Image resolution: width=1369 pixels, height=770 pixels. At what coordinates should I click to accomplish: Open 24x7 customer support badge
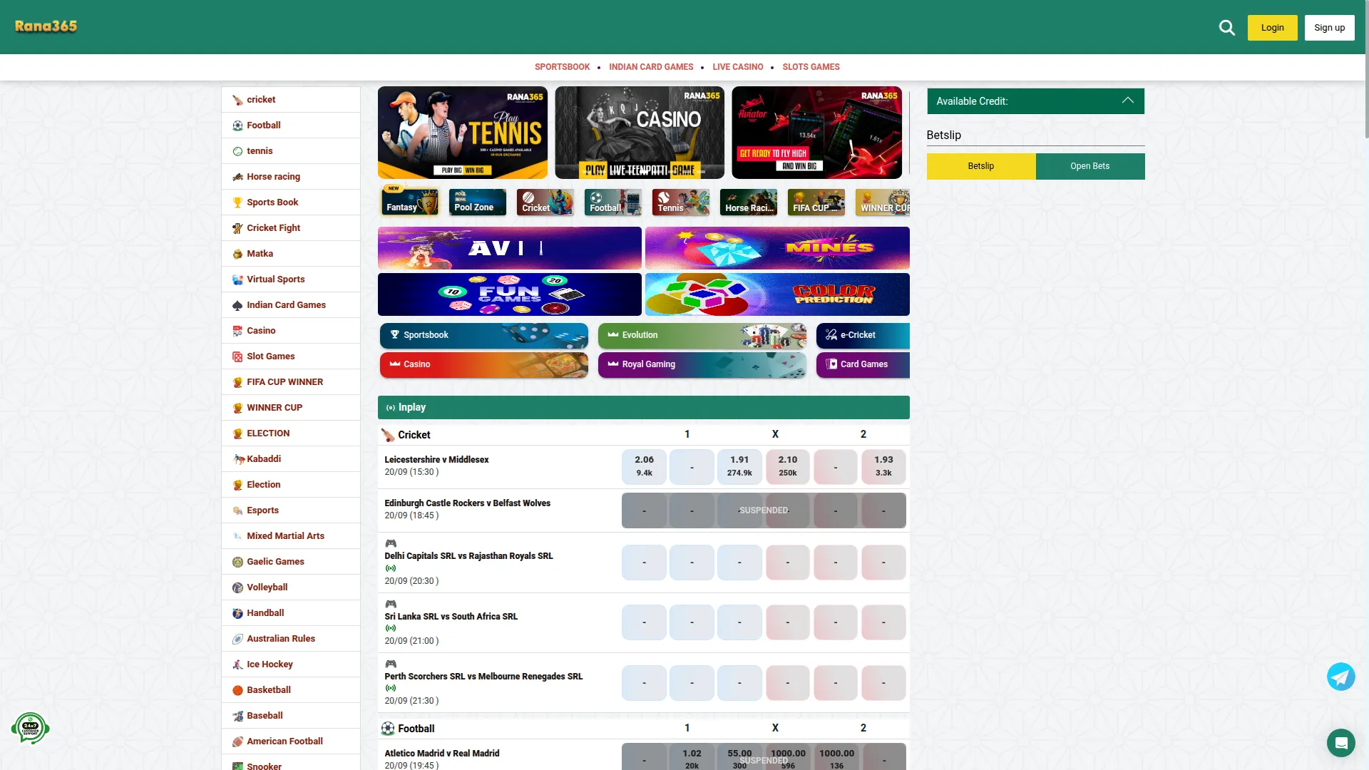(30, 729)
